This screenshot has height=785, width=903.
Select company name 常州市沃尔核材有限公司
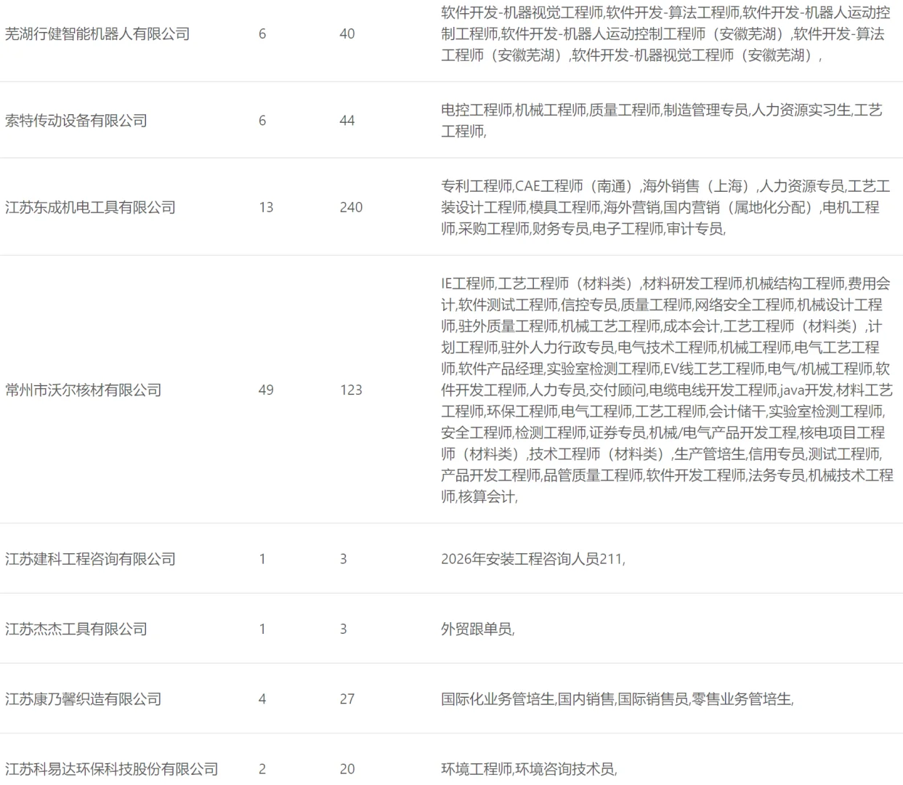tap(84, 390)
